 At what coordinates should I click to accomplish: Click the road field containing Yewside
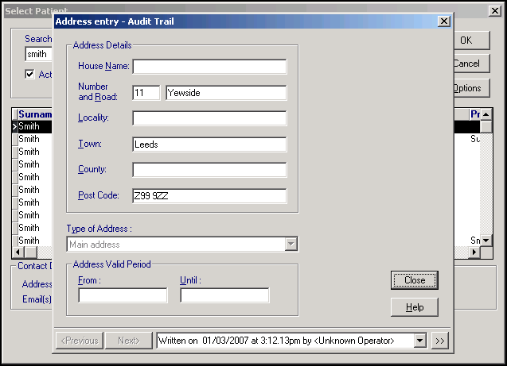(225, 93)
